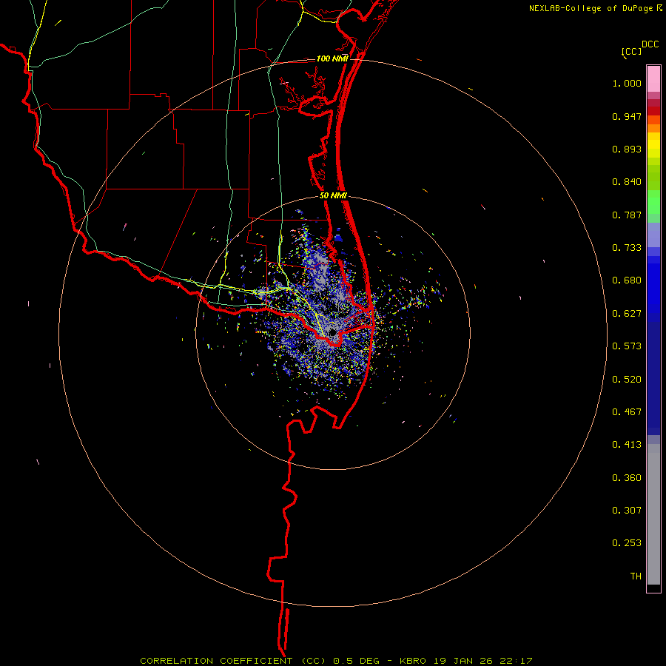Select the 1.000 legend value

(x=627, y=83)
